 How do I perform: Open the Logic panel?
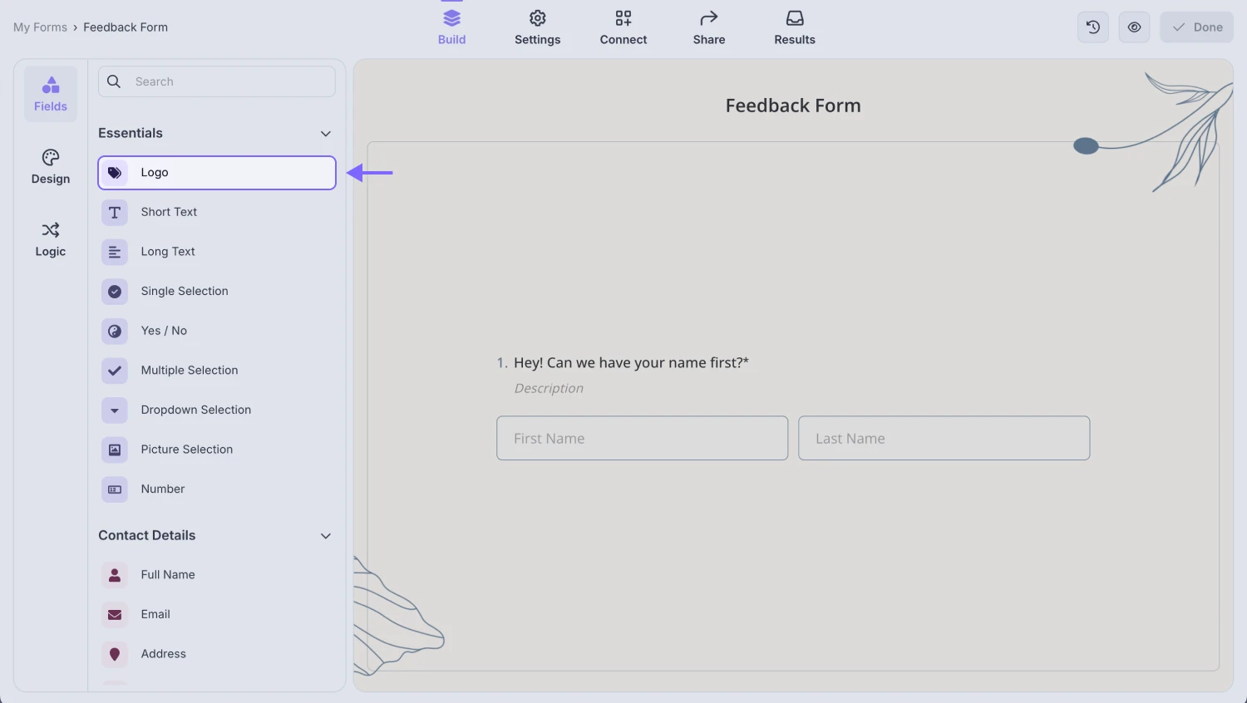click(x=50, y=239)
